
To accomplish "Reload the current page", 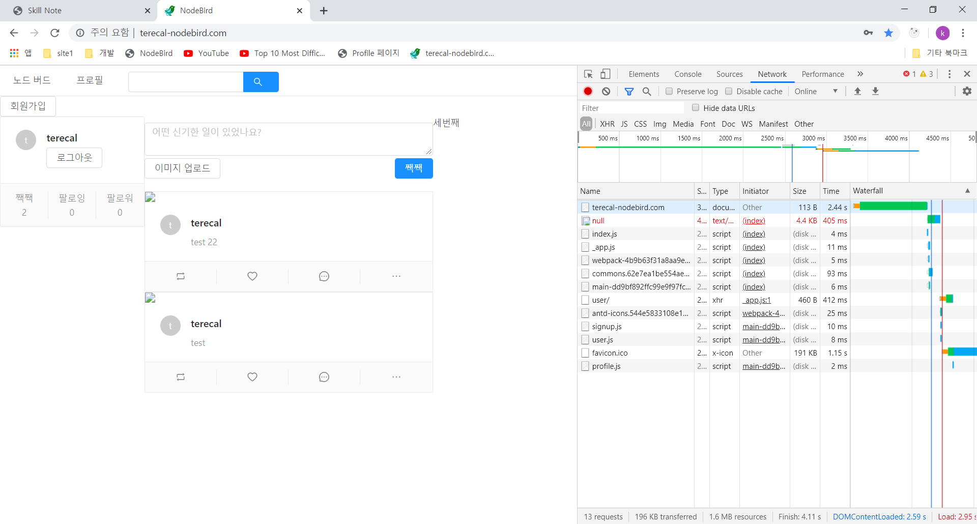I will [x=55, y=33].
